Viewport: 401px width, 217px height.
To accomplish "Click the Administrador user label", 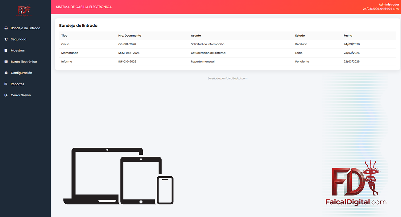I will pos(389,5).
